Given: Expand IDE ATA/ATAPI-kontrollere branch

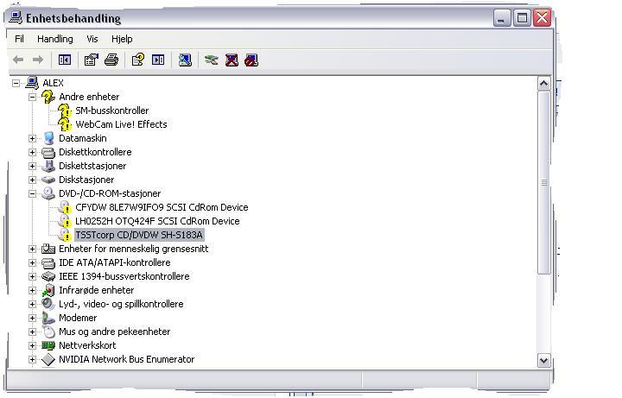Looking at the screenshot, I should pyautogui.click(x=32, y=262).
